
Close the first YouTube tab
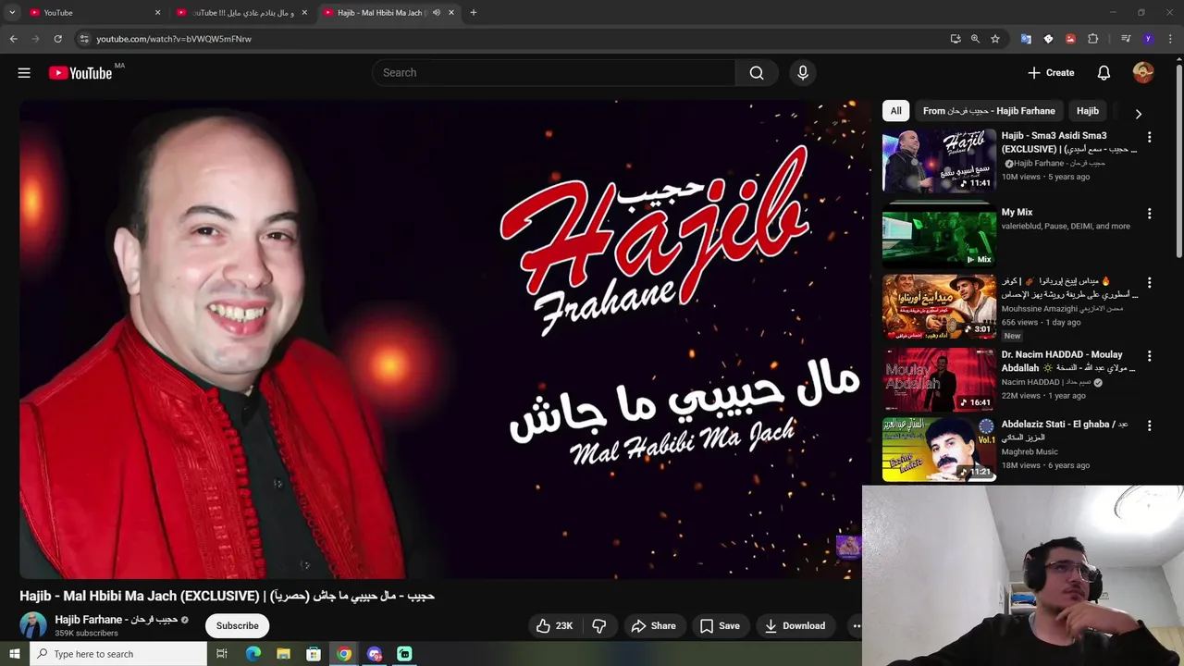[157, 13]
